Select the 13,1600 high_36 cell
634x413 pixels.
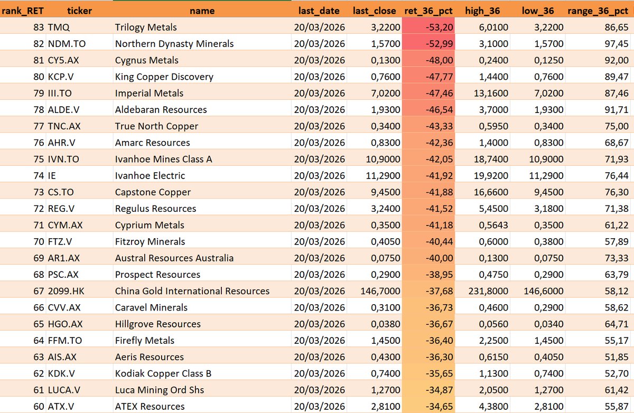[x=483, y=93]
